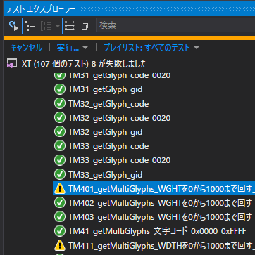Select the TM411_getMultiGlyphs_WDTH test
This screenshot has width=255, height=255.
pyautogui.click(x=161, y=245)
